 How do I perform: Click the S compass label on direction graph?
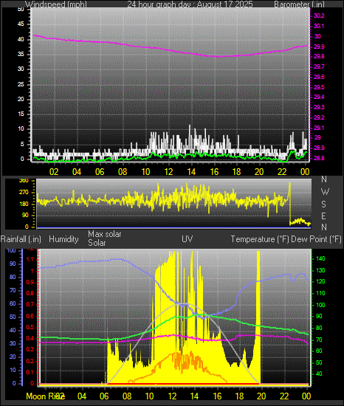coord(323,204)
